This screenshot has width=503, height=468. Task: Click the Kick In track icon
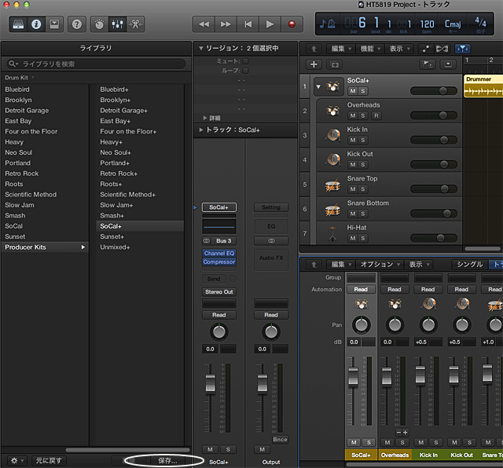tap(332, 135)
